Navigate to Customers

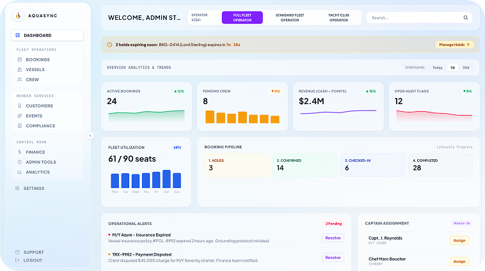tap(47, 105)
